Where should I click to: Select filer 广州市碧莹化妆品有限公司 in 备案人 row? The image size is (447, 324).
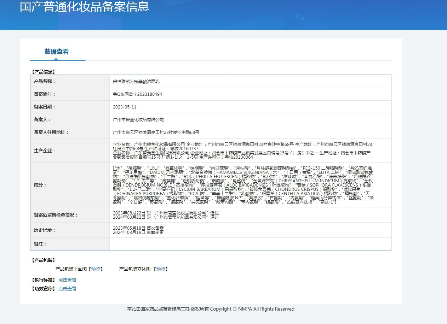138,120
